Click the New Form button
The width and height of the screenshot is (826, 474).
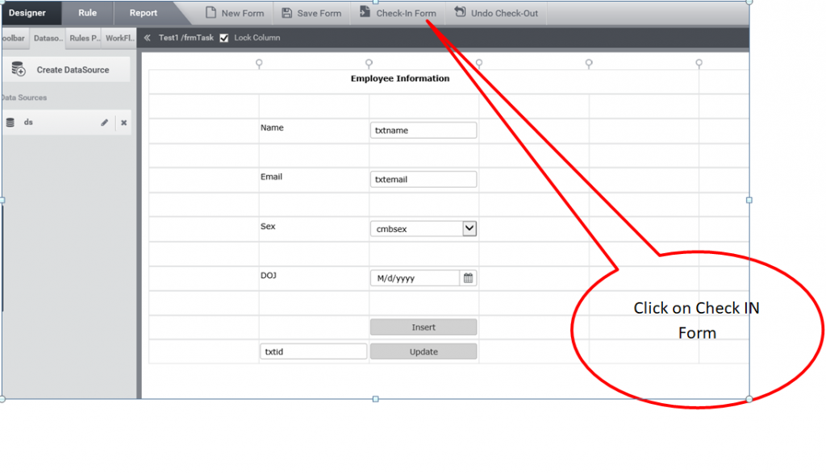pos(235,13)
